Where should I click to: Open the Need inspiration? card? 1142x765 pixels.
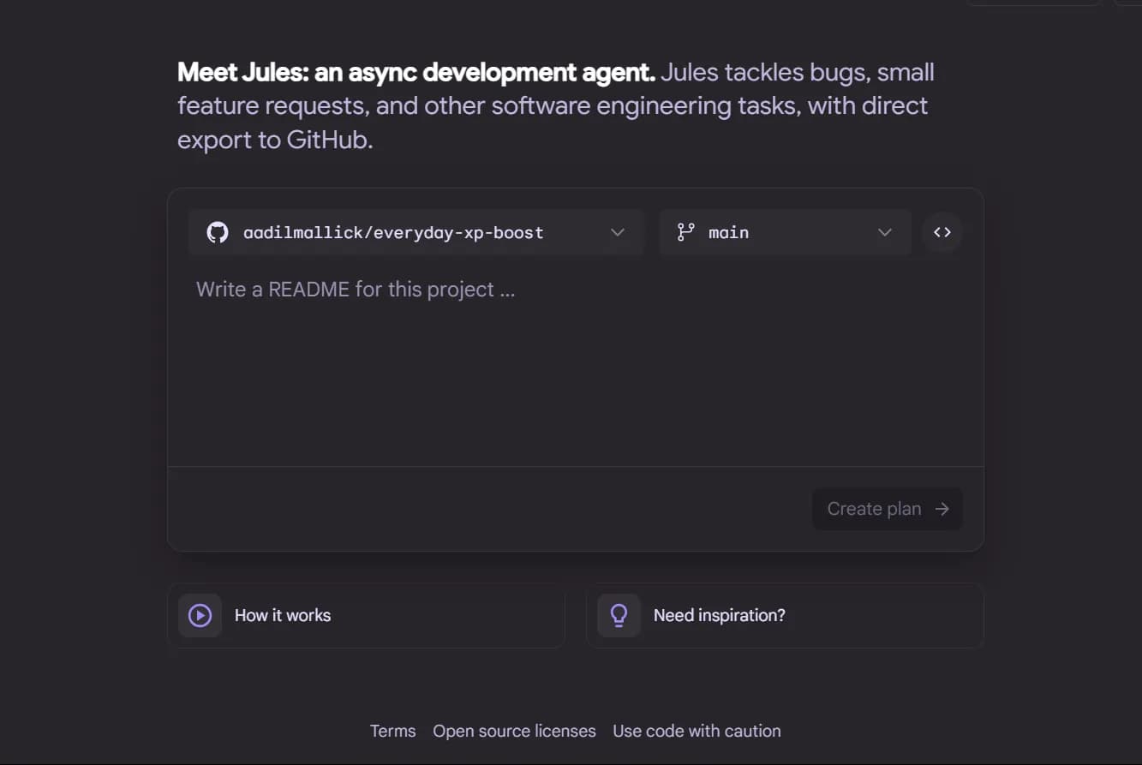click(785, 615)
